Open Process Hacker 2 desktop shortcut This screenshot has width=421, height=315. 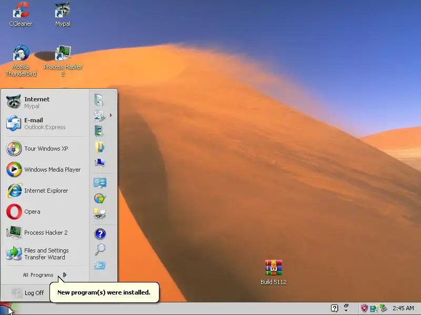pyautogui.click(x=63, y=60)
